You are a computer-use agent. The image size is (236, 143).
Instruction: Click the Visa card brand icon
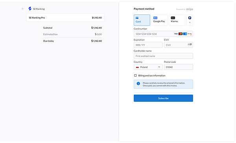pos(176,34)
